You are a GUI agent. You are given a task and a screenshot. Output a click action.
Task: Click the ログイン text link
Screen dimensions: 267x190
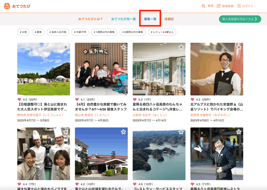pyautogui.click(x=248, y=6)
